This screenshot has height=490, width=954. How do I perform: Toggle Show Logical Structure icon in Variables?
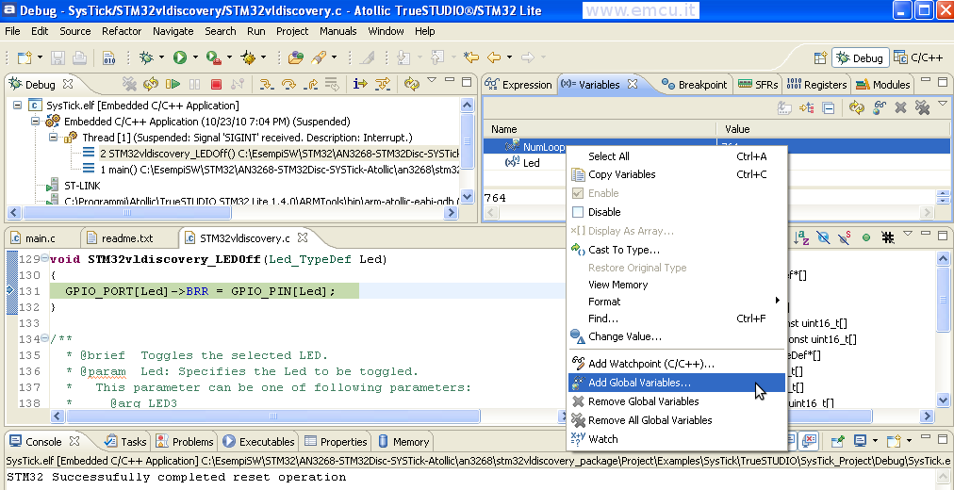tap(807, 108)
